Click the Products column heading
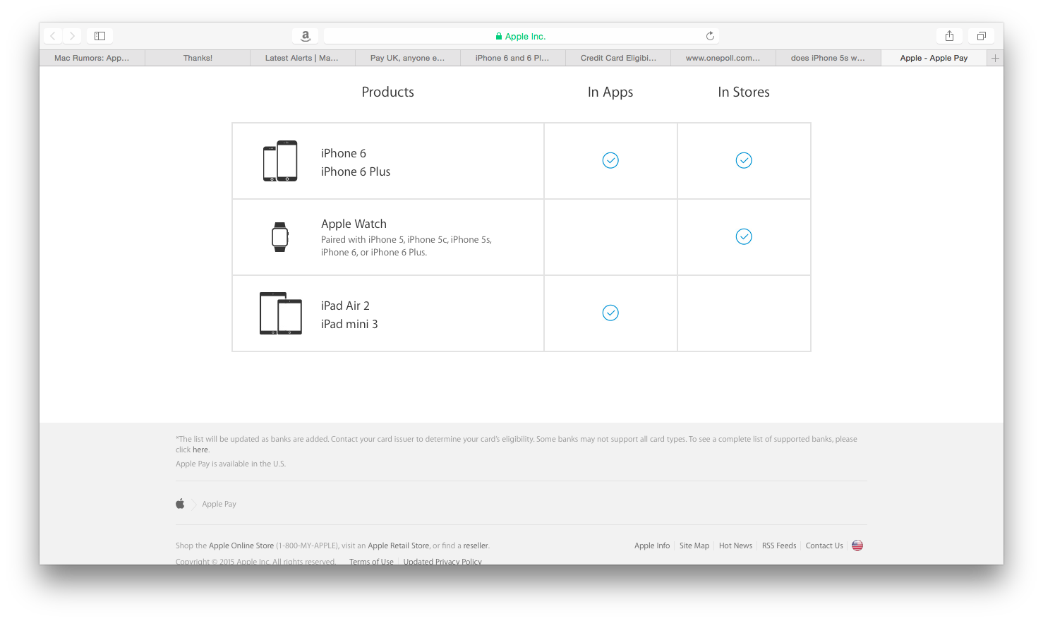Viewport: 1043px width, 621px height. point(387,92)
